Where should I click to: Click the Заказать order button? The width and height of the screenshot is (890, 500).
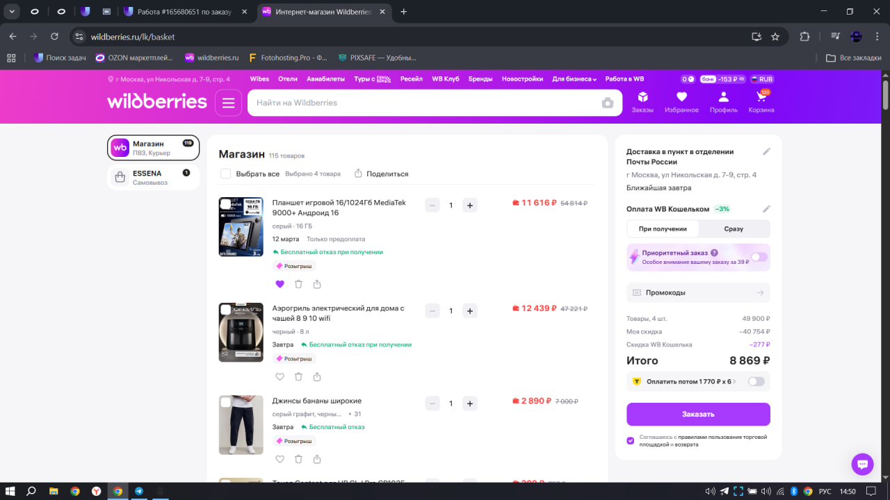698,414
